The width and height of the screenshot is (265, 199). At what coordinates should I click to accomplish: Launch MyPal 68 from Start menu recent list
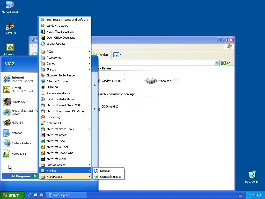[19, 123]
